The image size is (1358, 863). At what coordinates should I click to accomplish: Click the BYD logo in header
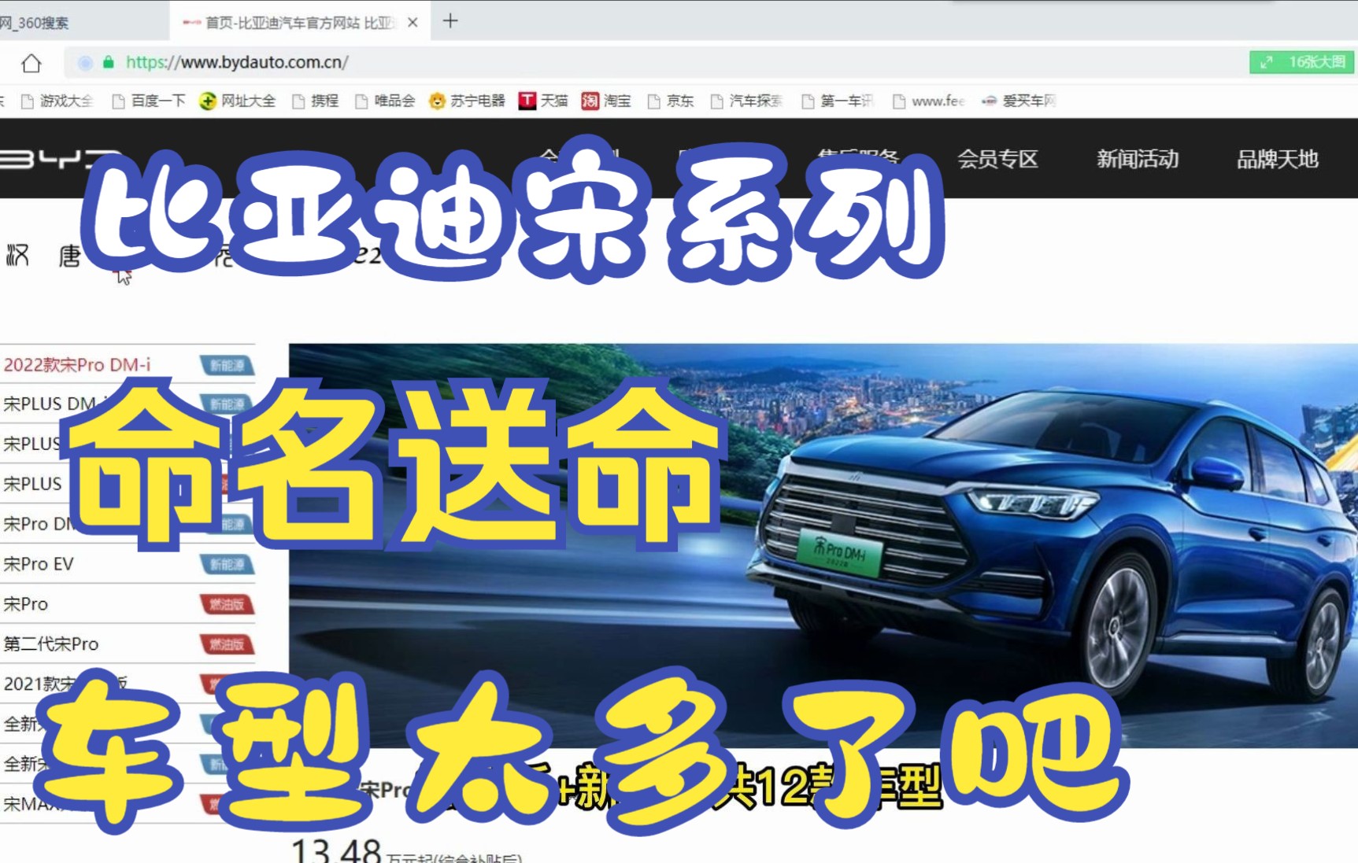(61, 159)
